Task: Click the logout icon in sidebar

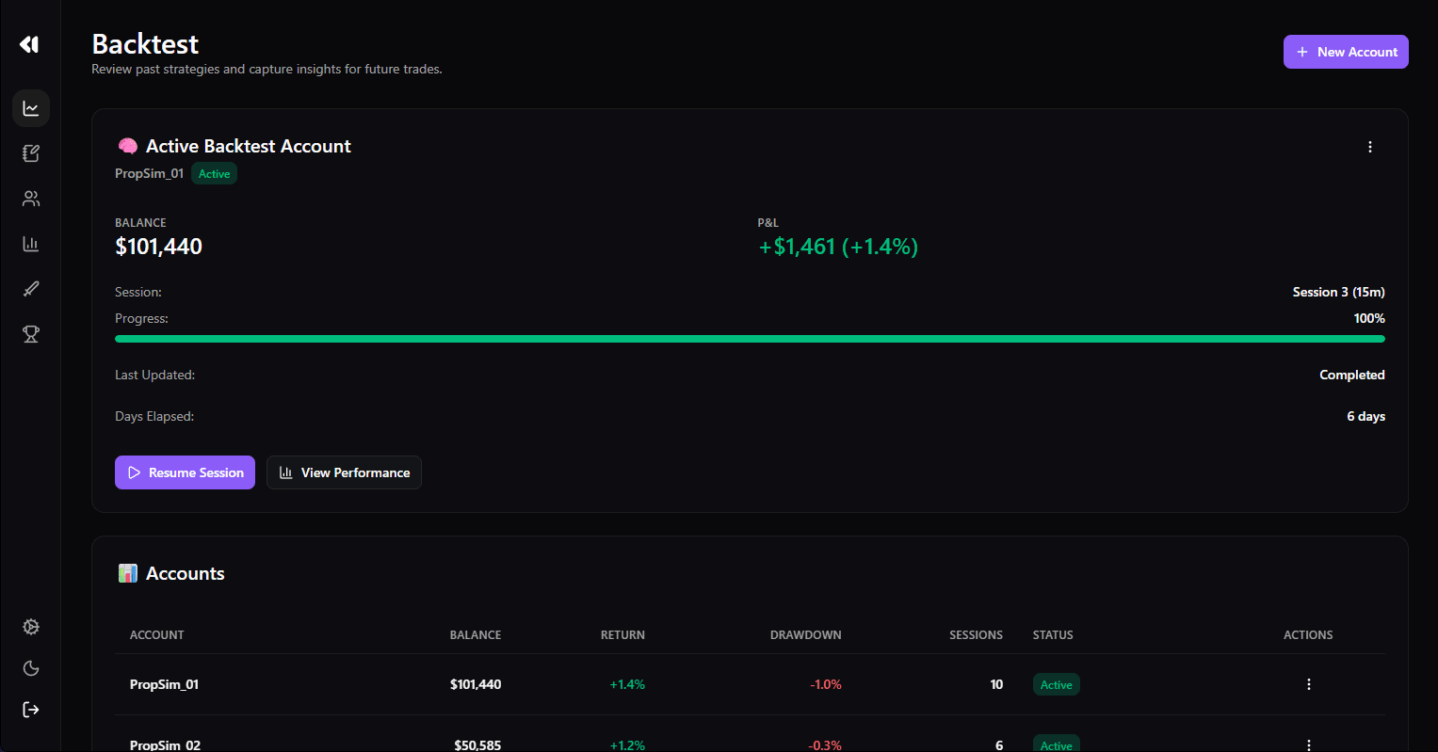Action: [x=31, y=710]
